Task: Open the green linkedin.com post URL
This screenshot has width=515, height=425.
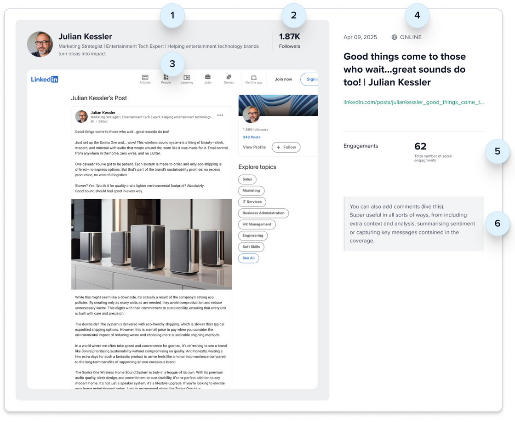Action: 413,102
